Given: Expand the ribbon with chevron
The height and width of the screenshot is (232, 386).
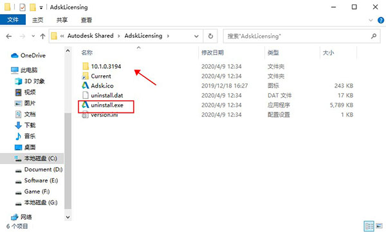Looking at the screenshot, I should pyautogui.click(x=371, y=20).
